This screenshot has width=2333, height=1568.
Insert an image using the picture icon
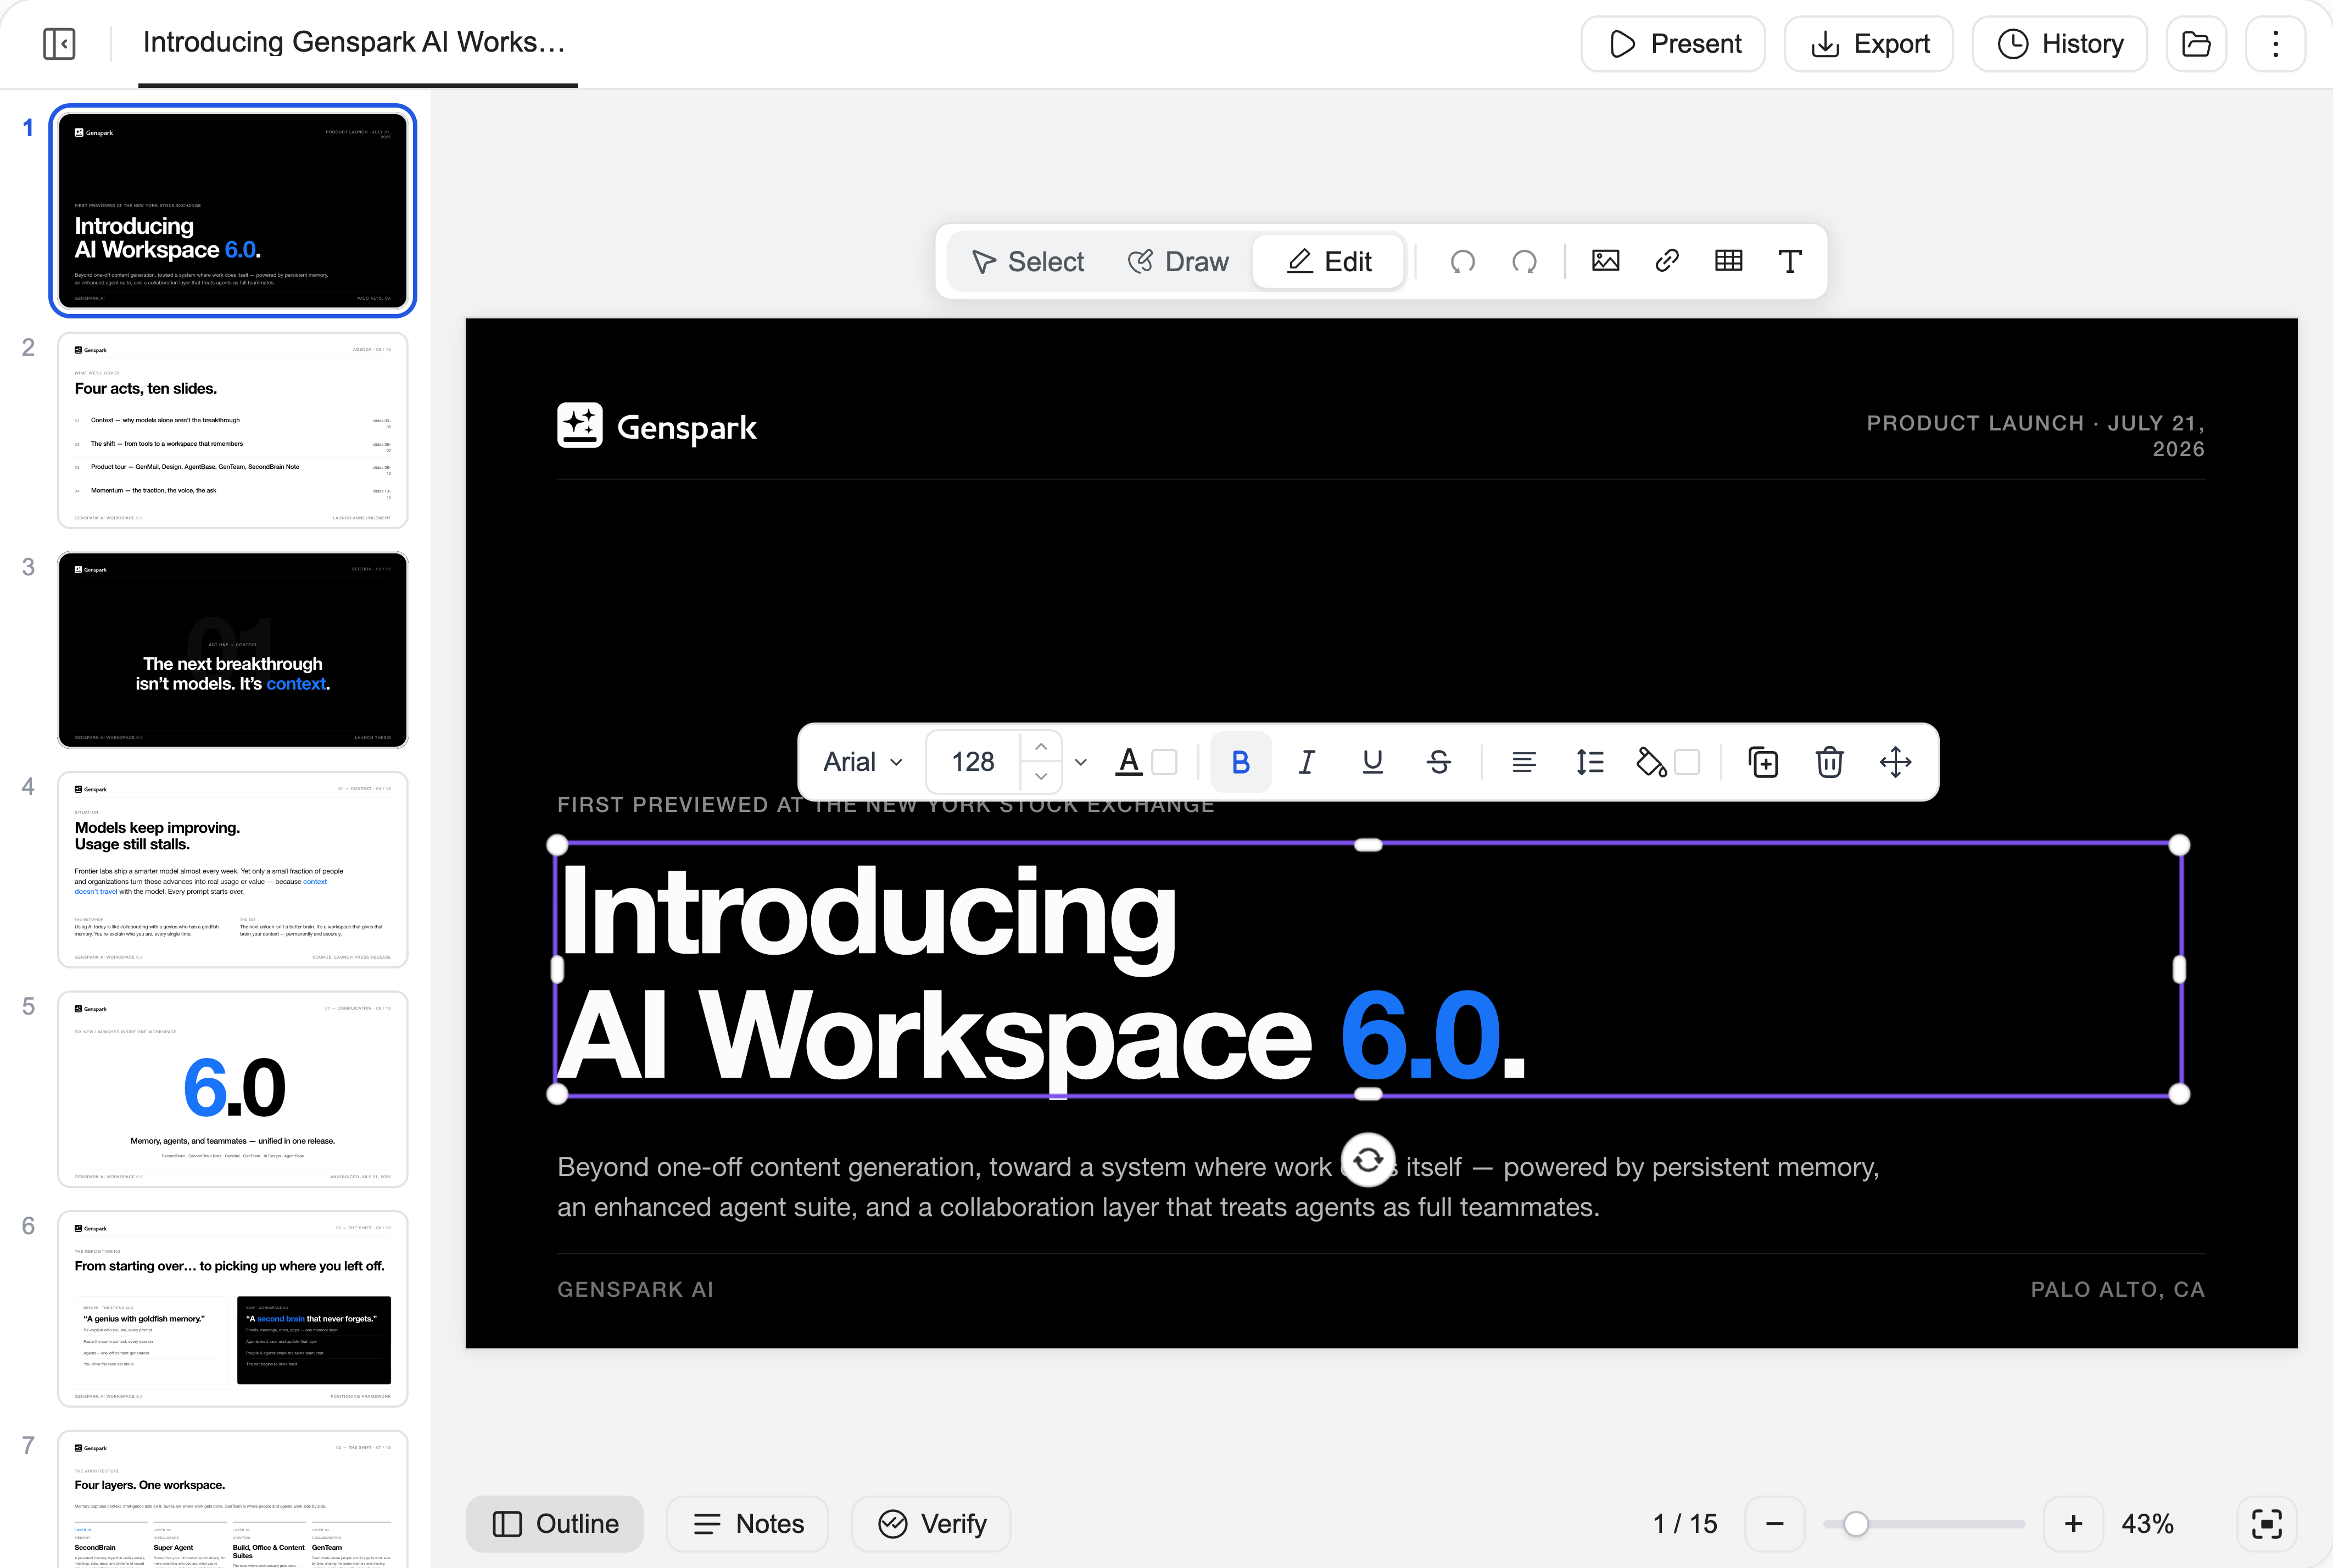coord(1606,261)
